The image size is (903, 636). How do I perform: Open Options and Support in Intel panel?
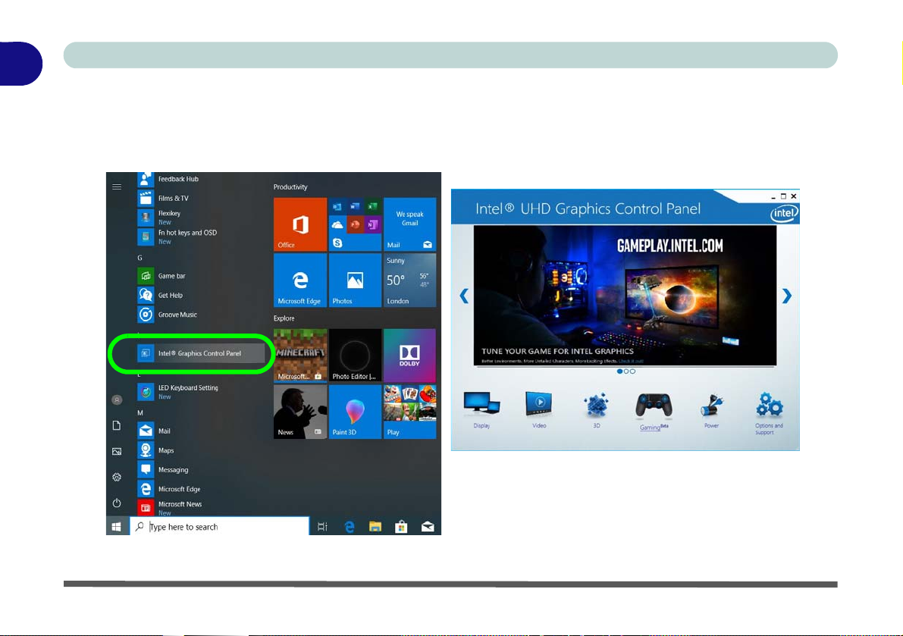pos(769,413)
